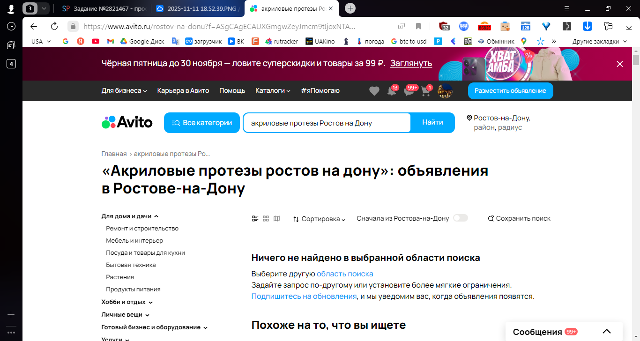
Task: Open the Google bookmark icon after USA
Action: (66, 41)
